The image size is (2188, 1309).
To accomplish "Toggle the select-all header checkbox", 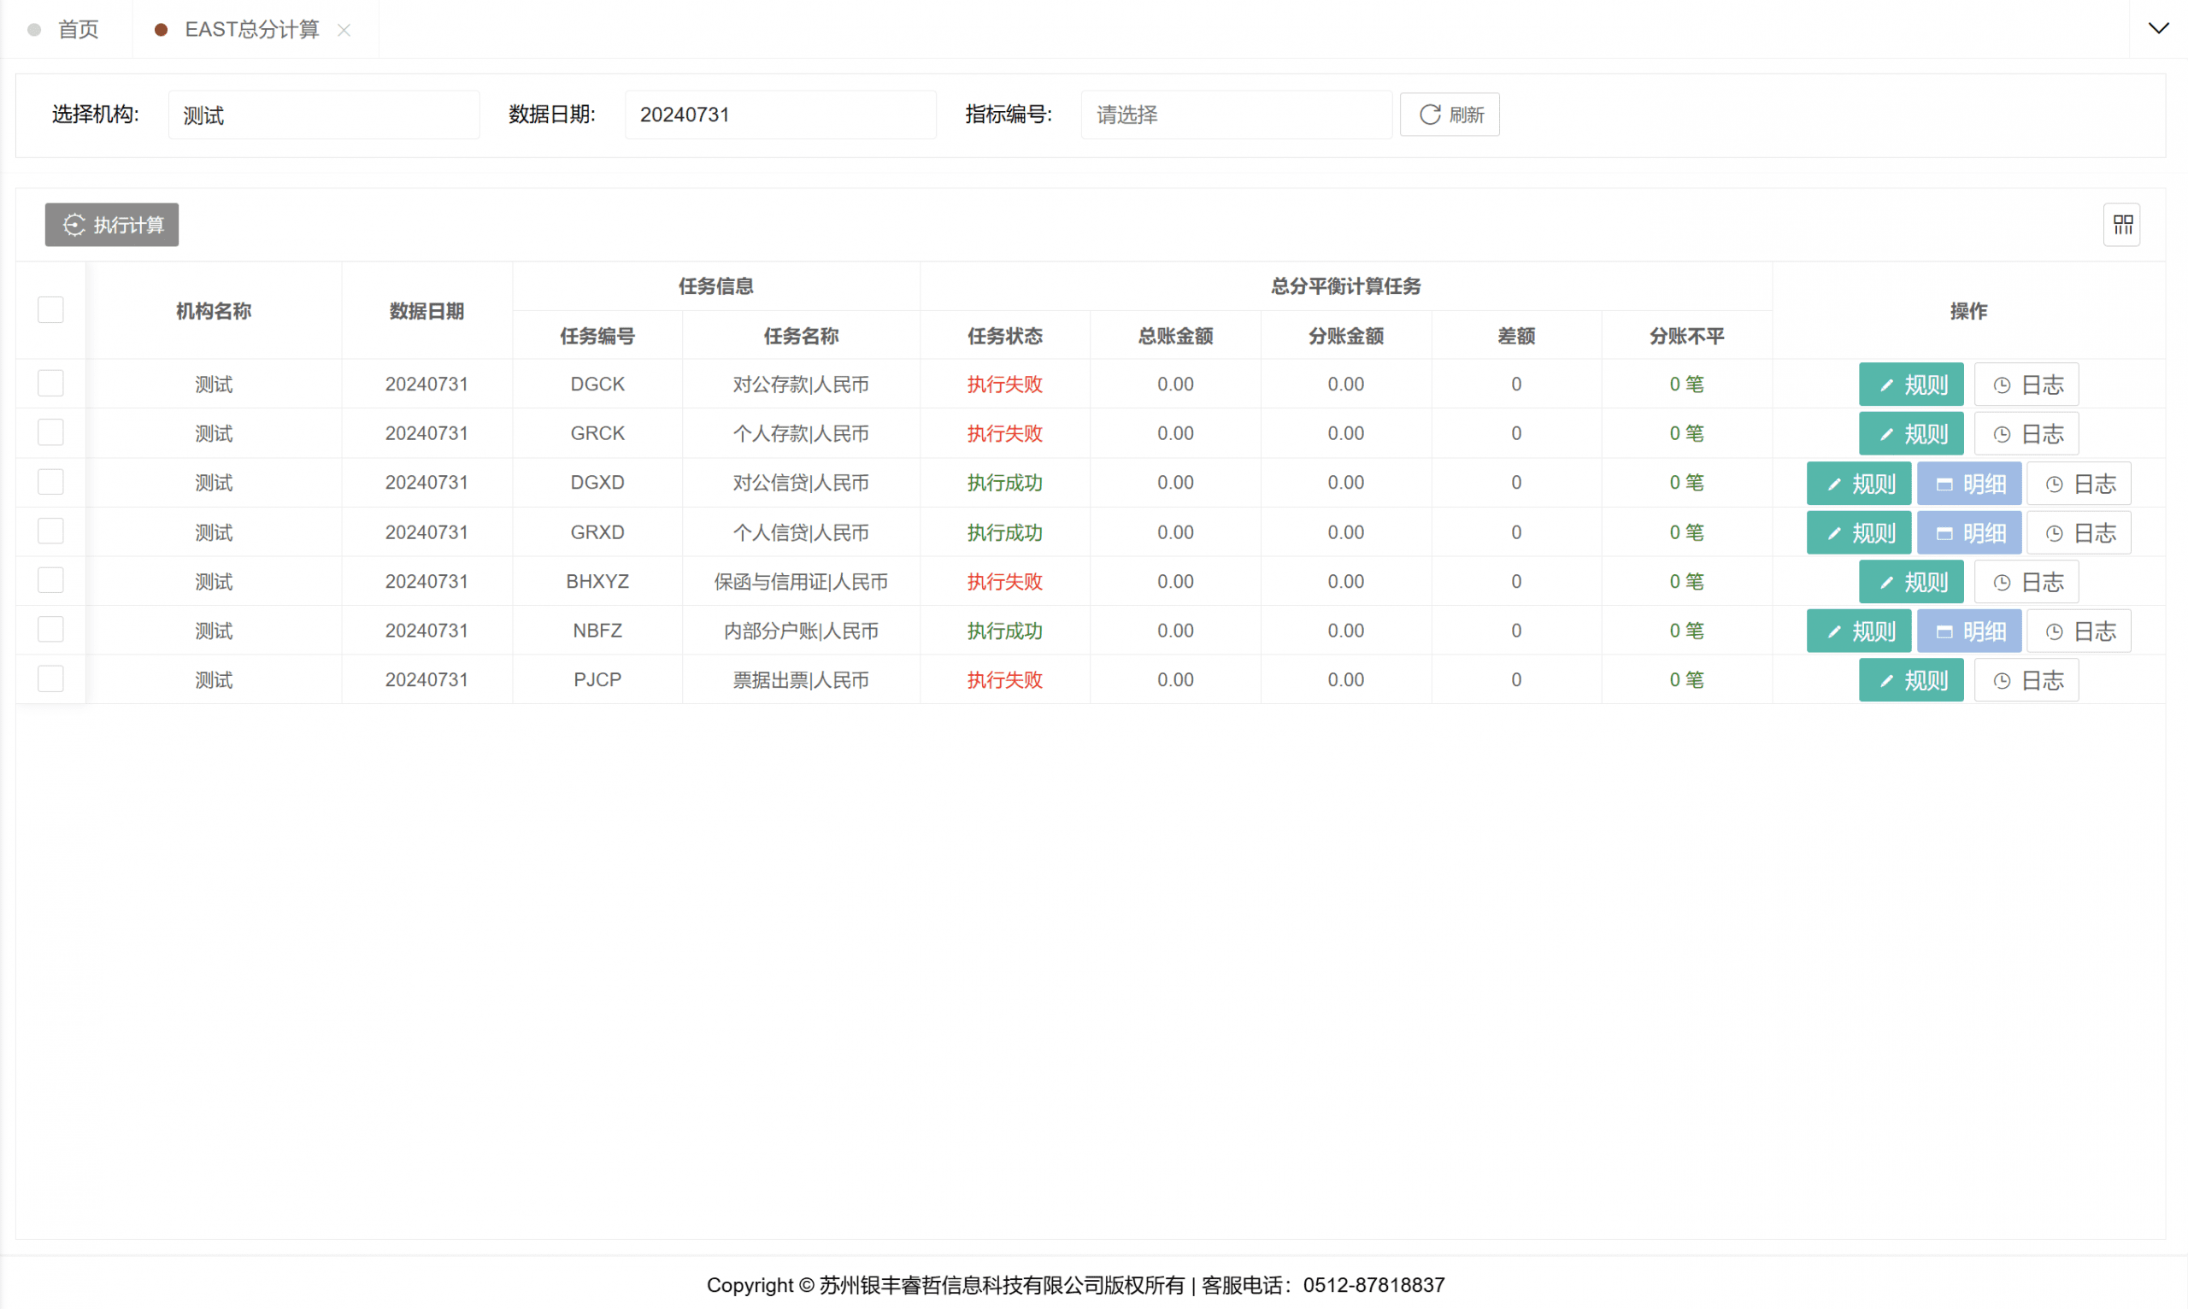I will click(50, 310).
